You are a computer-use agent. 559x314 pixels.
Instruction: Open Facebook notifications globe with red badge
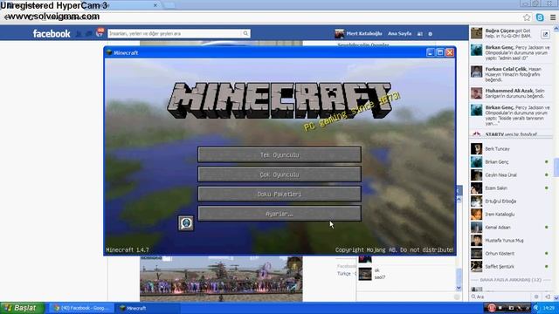(100, 33)
